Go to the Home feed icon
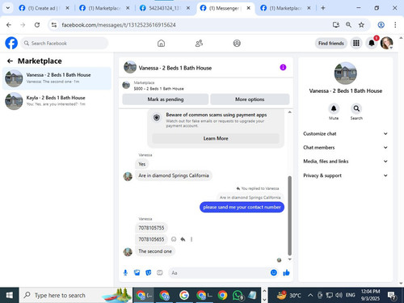Image resolution: width=404 pixels, height=303 pixels. pos(161,43)
